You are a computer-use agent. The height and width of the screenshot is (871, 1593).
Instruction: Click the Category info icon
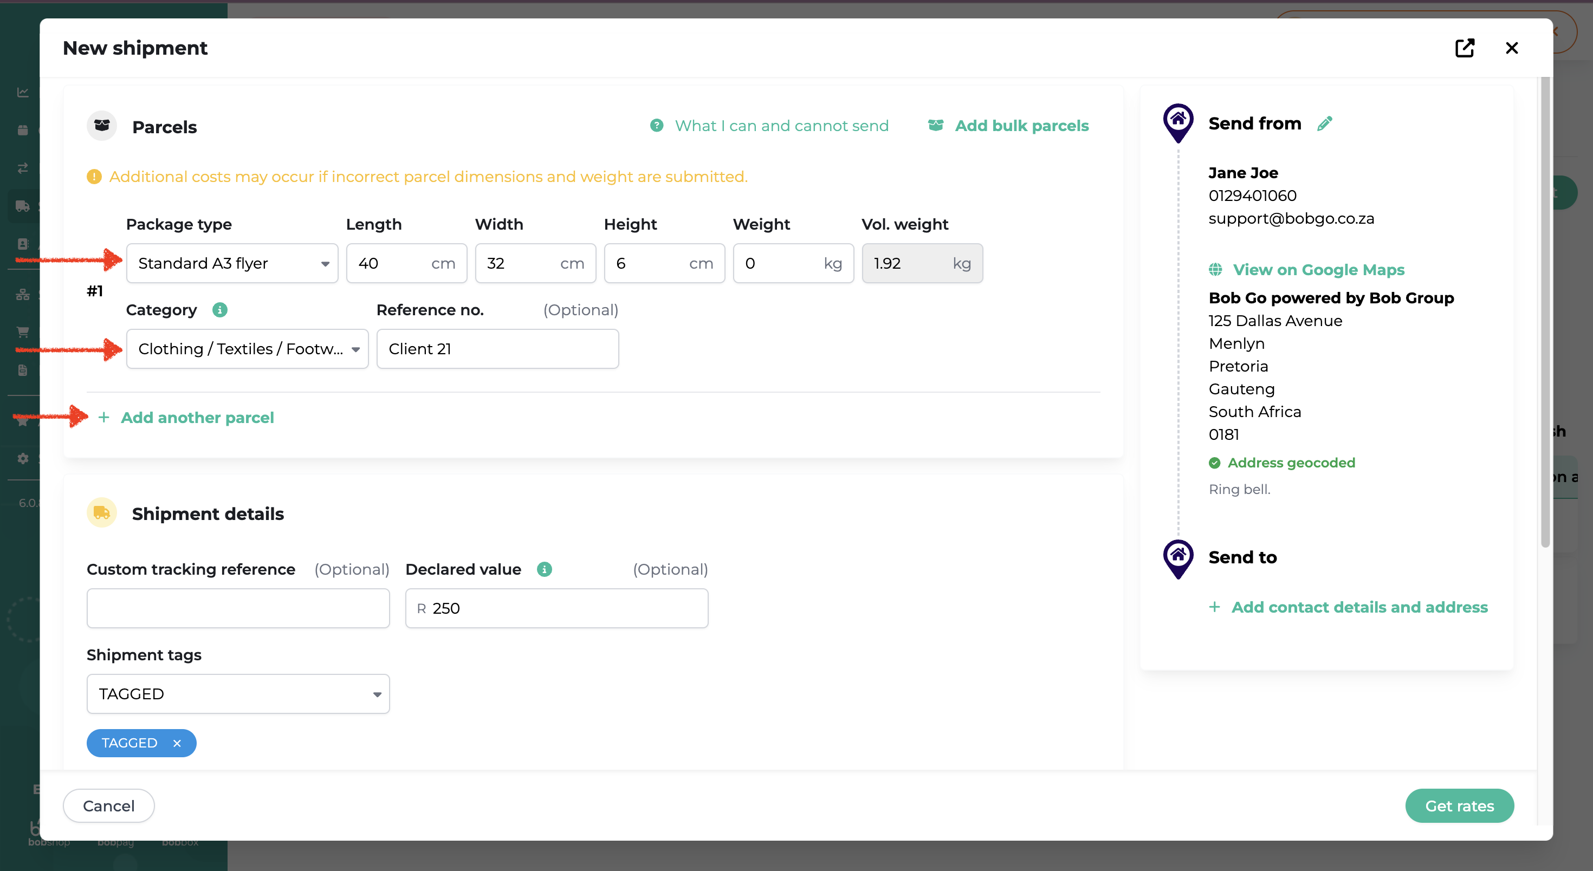pyautogui.click(x=219, y=310)
